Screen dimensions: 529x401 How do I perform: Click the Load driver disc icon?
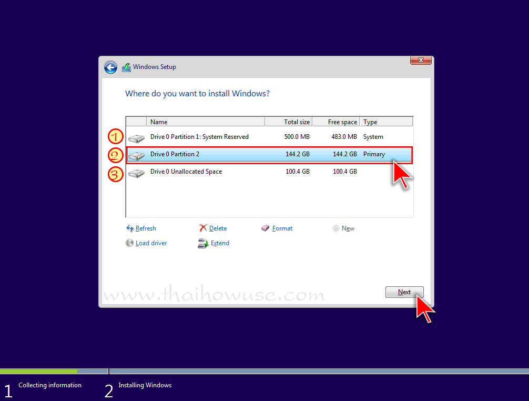pos(129,243)
